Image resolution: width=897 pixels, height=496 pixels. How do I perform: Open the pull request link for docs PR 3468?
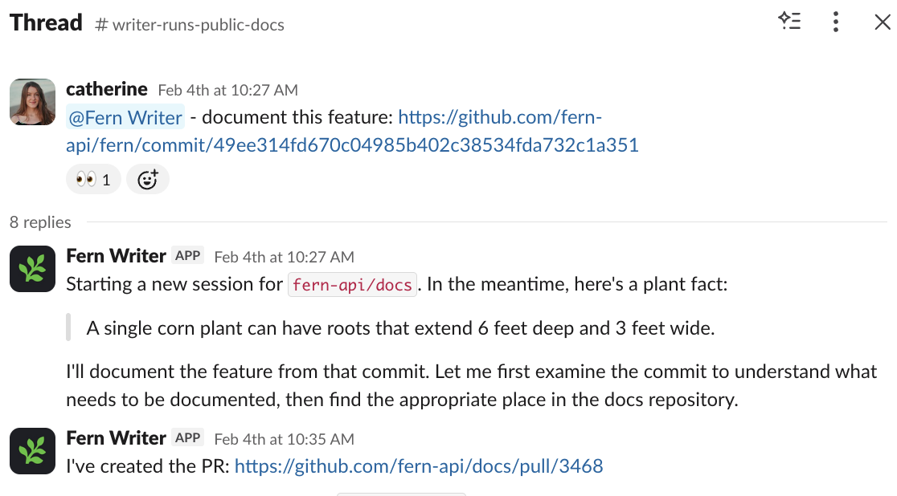(x=418, y=466)
